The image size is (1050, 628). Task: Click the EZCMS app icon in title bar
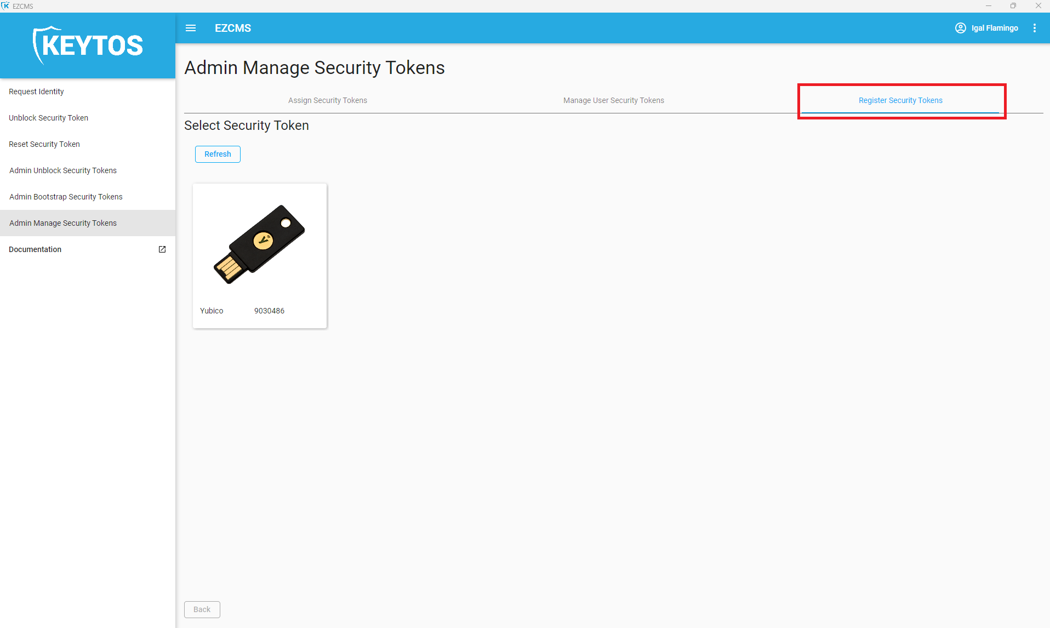5,5
